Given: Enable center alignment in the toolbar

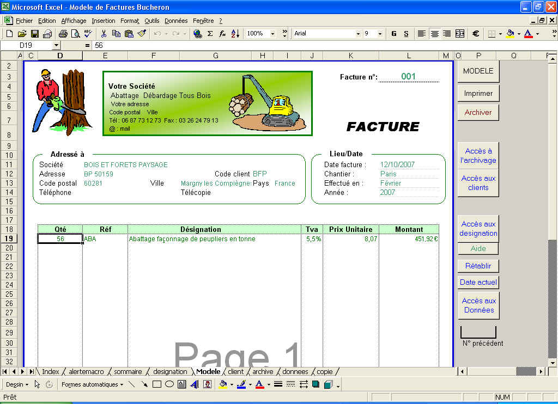Looking at the screenshot, I should pyautogui.click(x=434, y=34).
